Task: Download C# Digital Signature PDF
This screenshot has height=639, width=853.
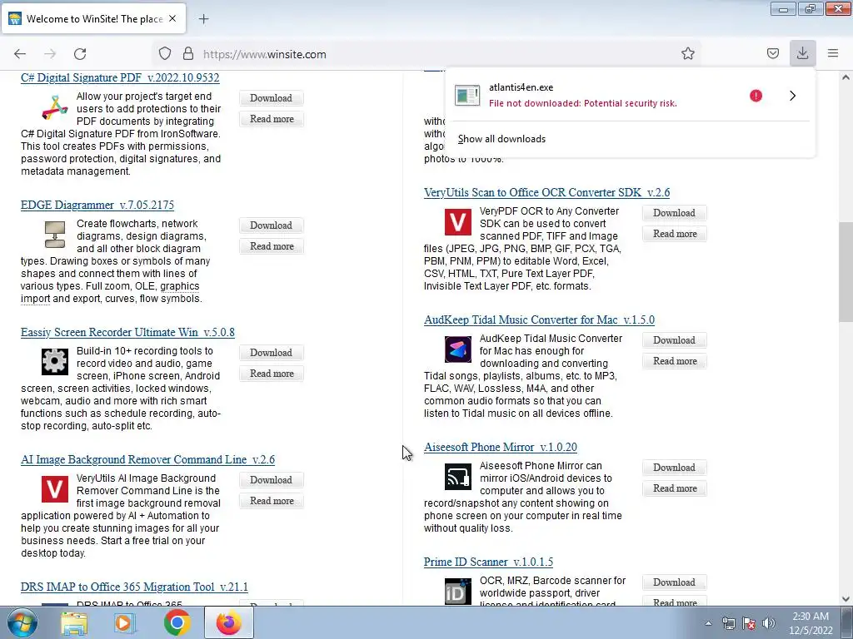Action: coord(272,98)
